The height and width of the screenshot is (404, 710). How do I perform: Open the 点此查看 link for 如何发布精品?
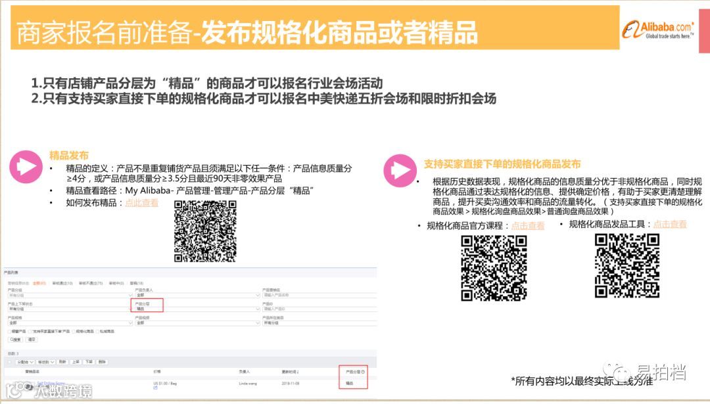[x=142, y=203]
